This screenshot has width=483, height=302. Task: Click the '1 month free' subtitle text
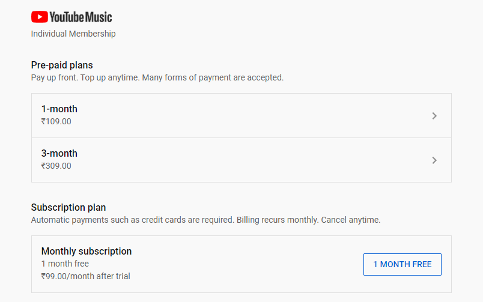tap(65, 264)
